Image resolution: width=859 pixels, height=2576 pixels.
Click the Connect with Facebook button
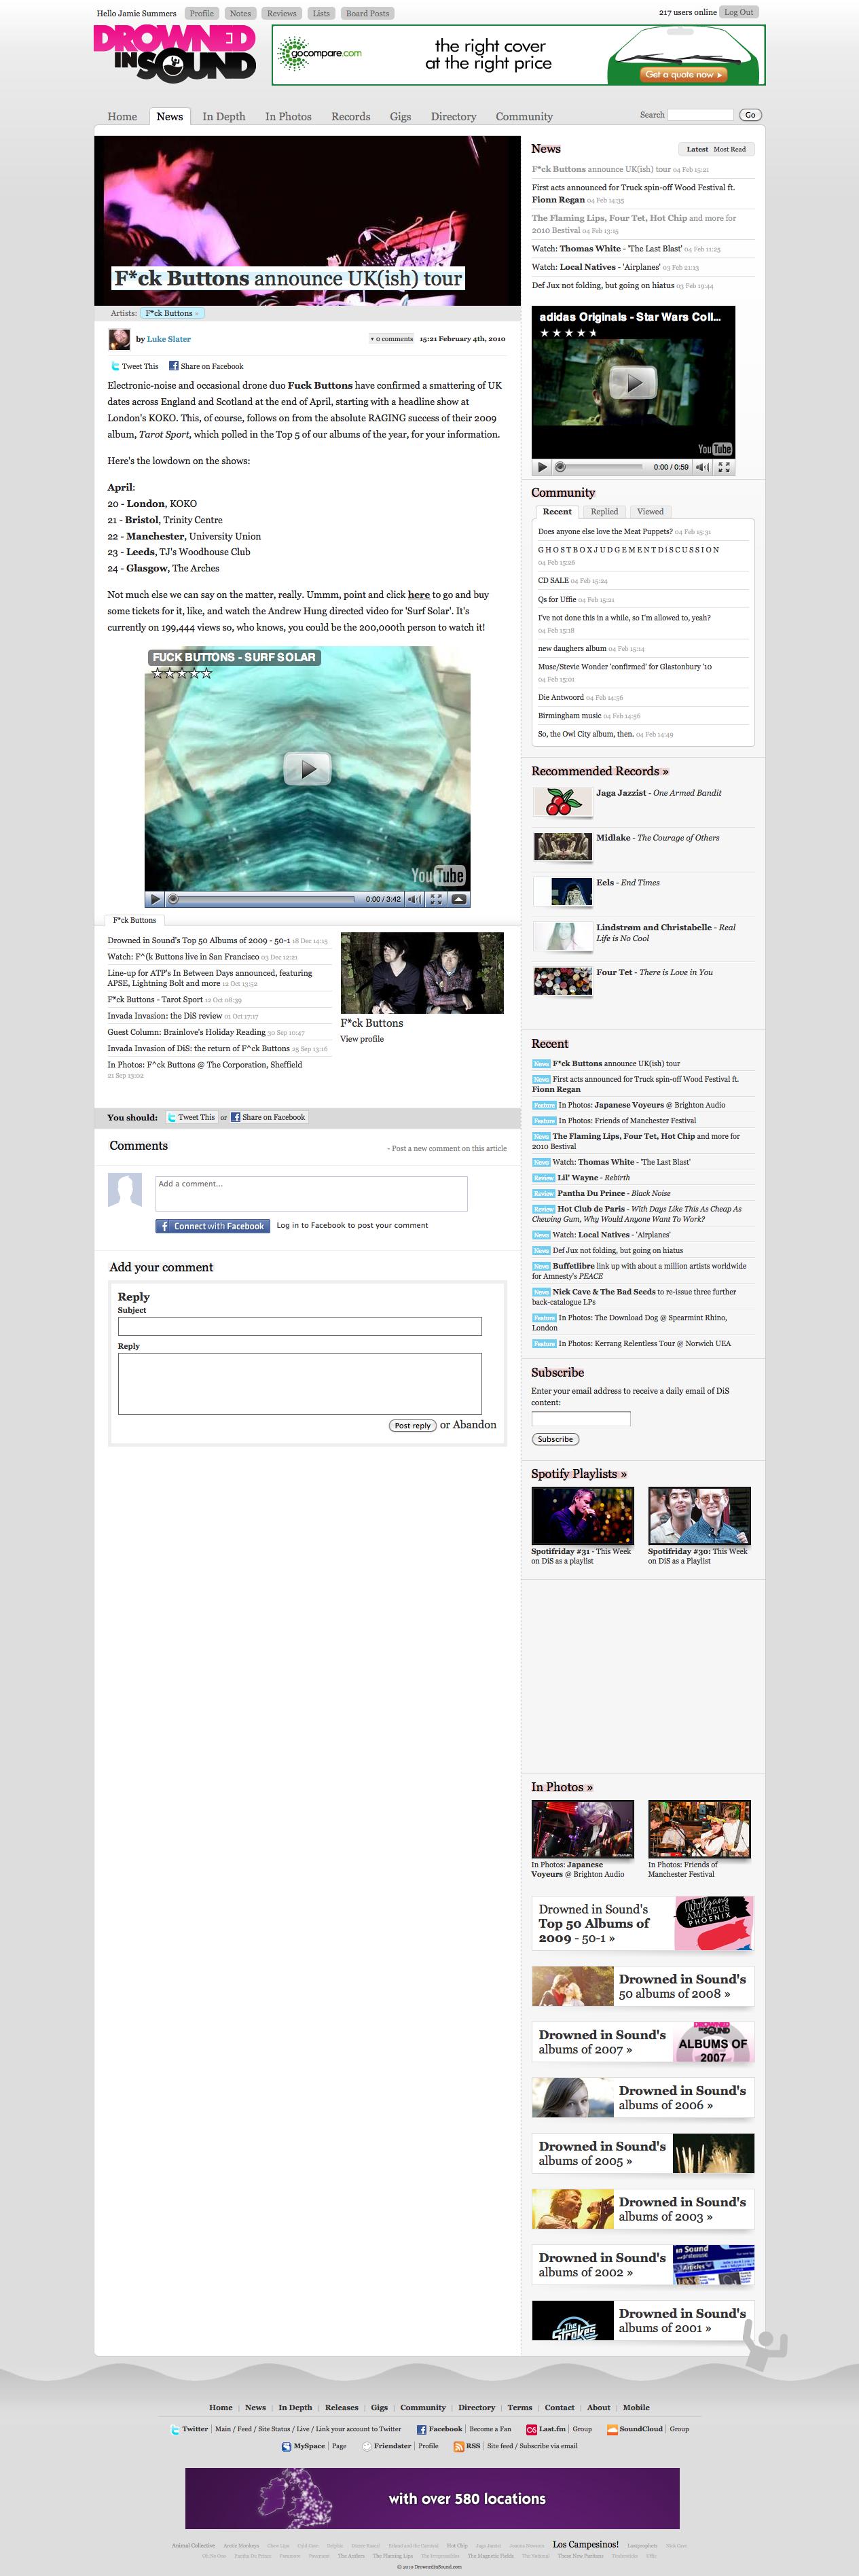tap(213, 1226)
